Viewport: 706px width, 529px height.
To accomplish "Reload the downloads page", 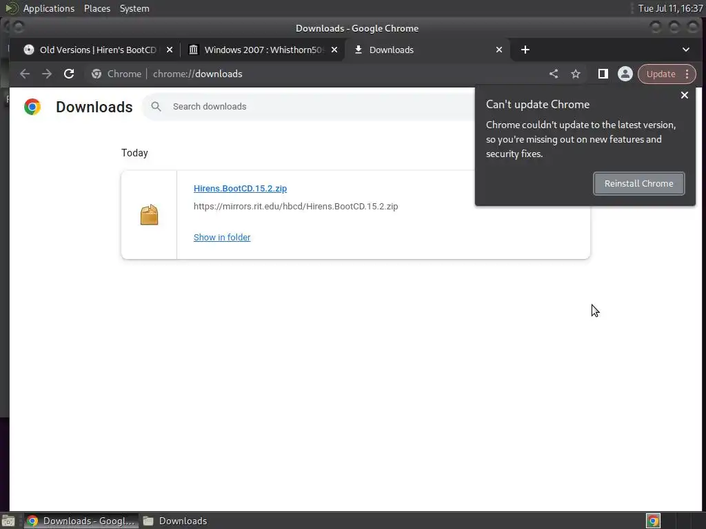I will click(69, 74).
